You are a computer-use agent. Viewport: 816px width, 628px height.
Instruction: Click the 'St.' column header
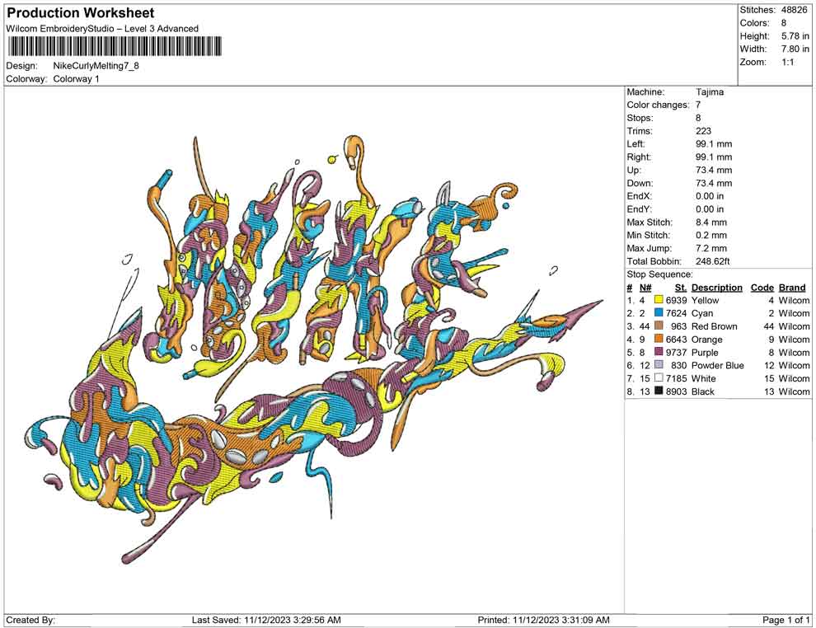pyautogui.click(x=681, y=287)
